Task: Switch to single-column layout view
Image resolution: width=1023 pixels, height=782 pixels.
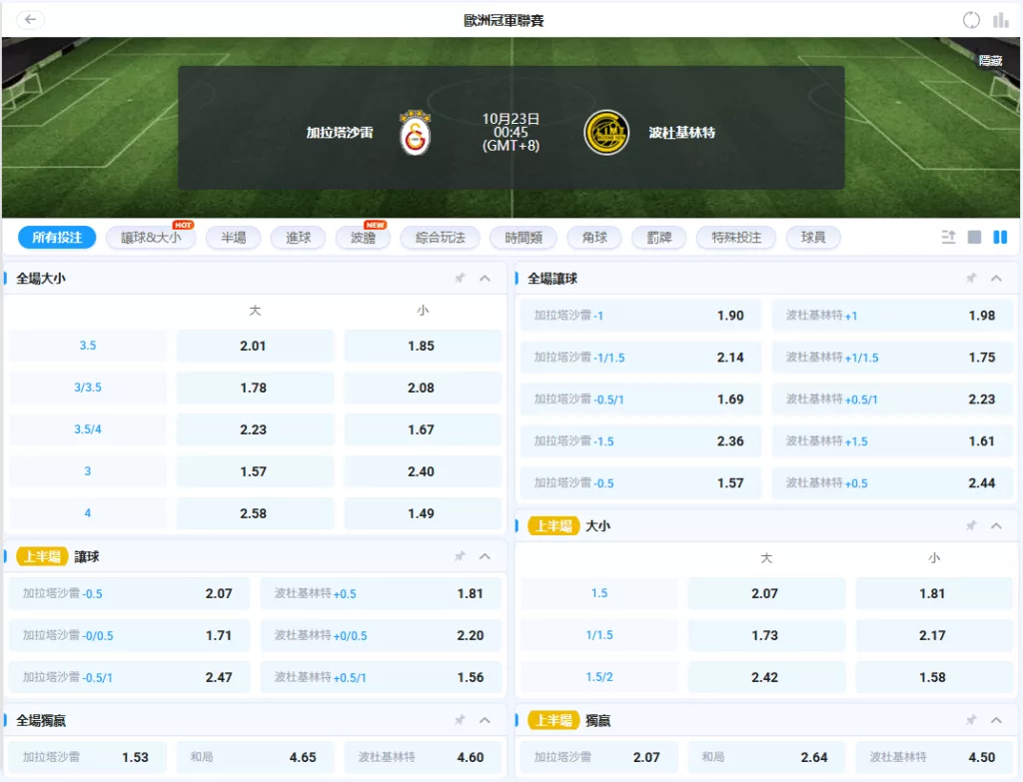Action: (x=974, y=238)
